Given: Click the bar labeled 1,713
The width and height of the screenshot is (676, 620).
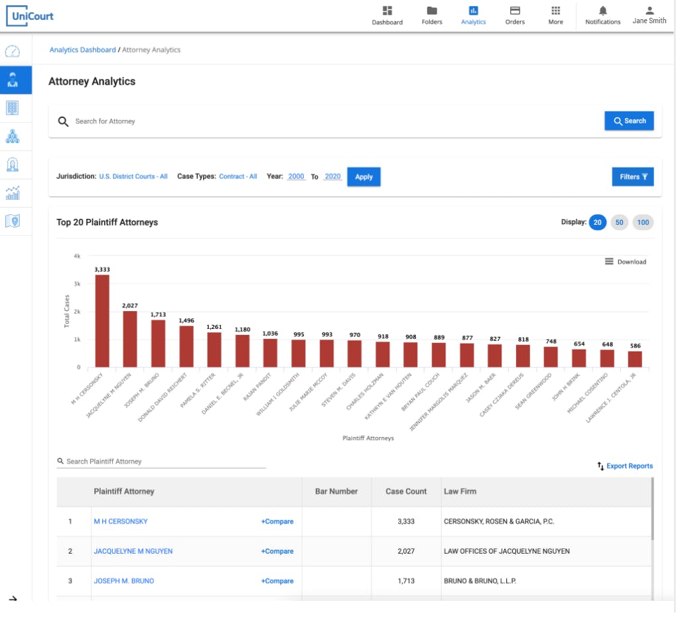Looking at the screenshot, I should pos(159,343).
